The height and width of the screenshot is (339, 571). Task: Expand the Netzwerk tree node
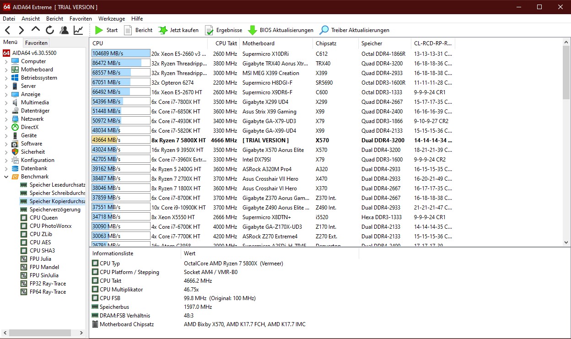click(6, 119)
